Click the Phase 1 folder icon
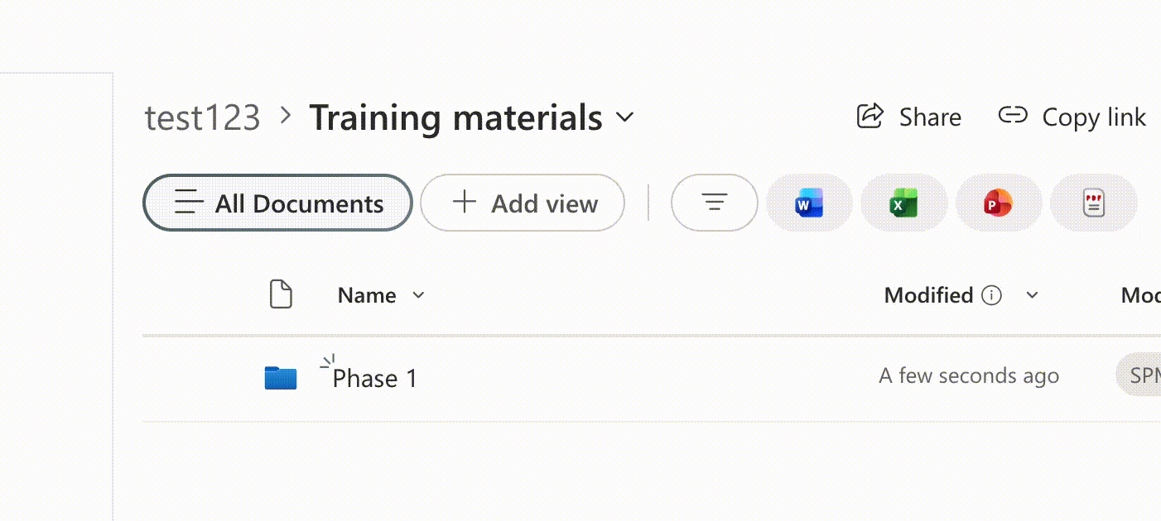The width and height of the screenshot is (1161, 521). point(281,377)
